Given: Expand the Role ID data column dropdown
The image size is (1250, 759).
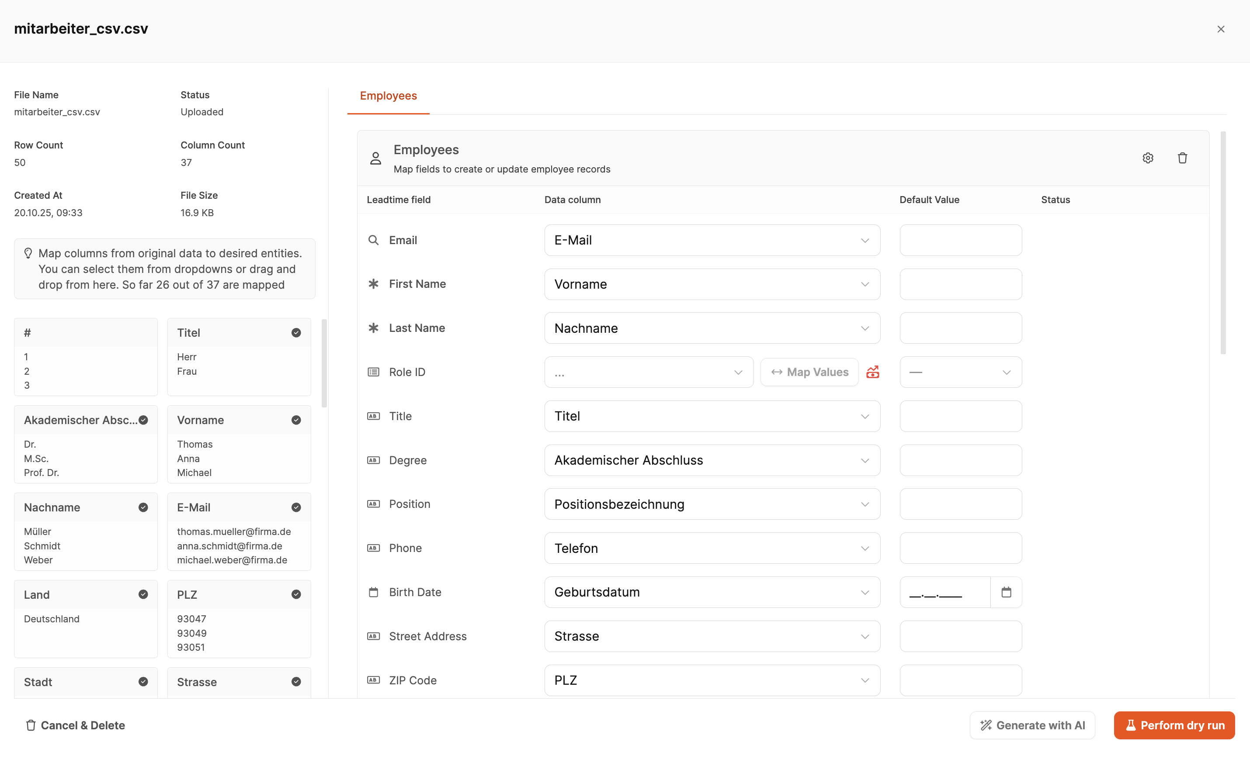Looking at the screenshot, I should coord(648,372).
